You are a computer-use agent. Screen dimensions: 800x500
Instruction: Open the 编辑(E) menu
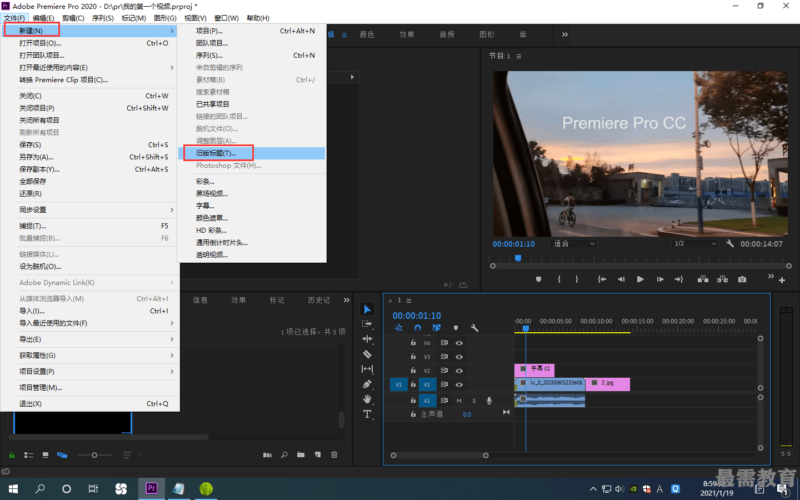click(x=43, y=18)
